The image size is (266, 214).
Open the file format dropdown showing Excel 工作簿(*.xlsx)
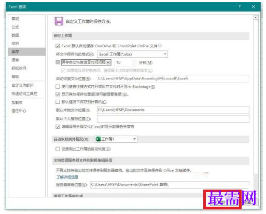(132, 54)
